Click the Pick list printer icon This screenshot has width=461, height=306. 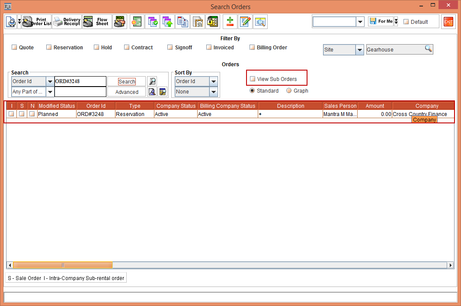(x=120, y=22)
